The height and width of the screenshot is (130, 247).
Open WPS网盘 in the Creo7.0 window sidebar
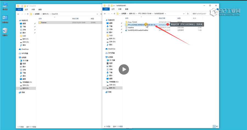pos(24,53)
